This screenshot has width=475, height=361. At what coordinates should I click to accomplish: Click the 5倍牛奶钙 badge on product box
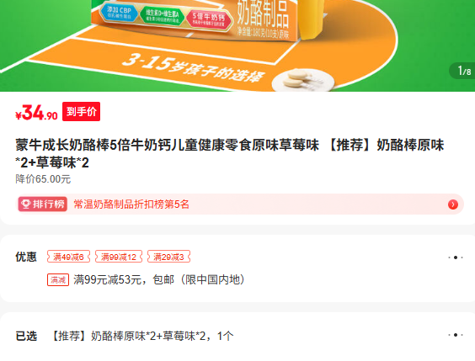tap(208, 19)
